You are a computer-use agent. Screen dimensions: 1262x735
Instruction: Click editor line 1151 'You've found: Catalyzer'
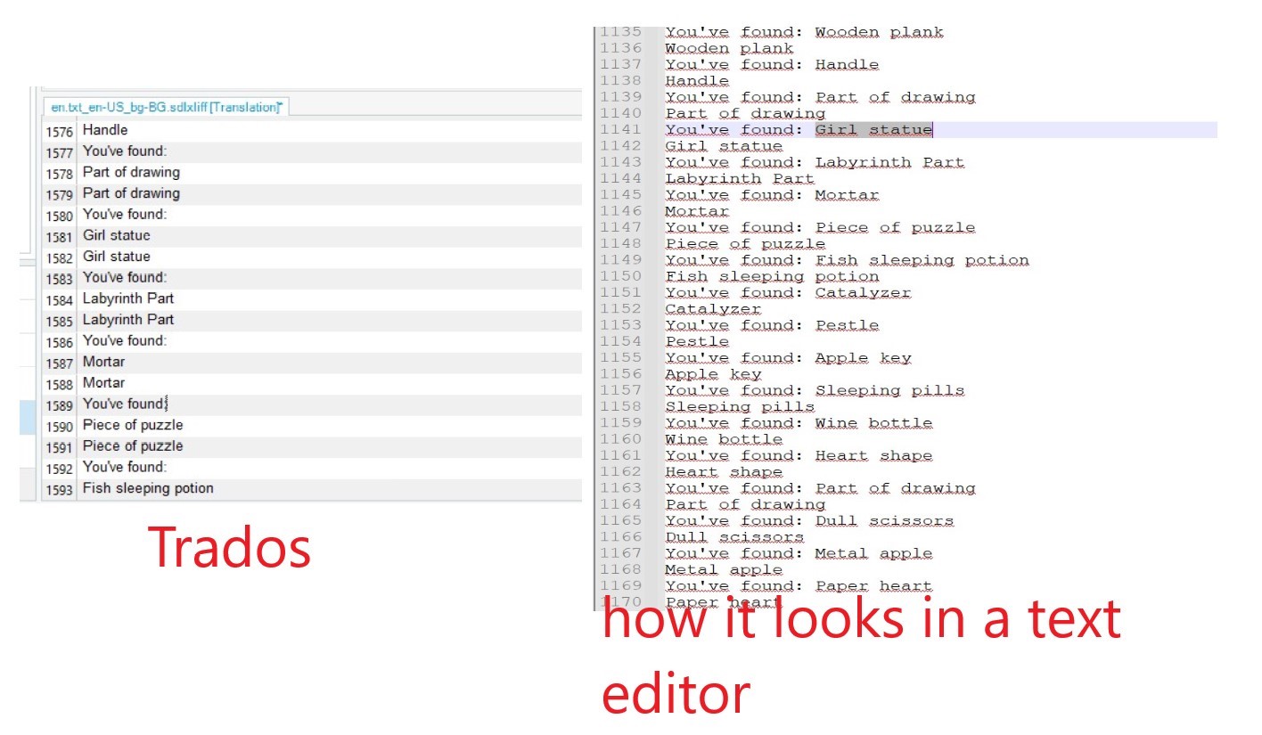788,292
